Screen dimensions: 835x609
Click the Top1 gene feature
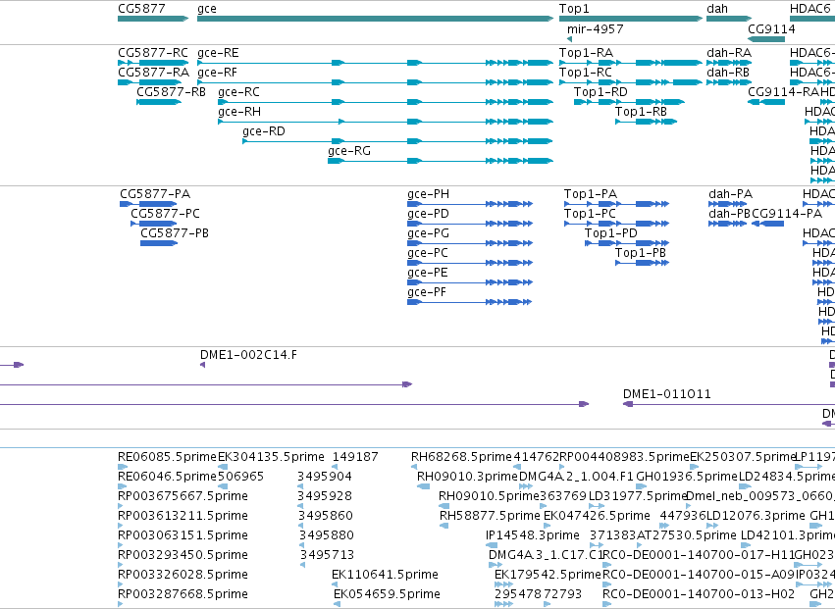pyautogui.click(x=631, y=19)
